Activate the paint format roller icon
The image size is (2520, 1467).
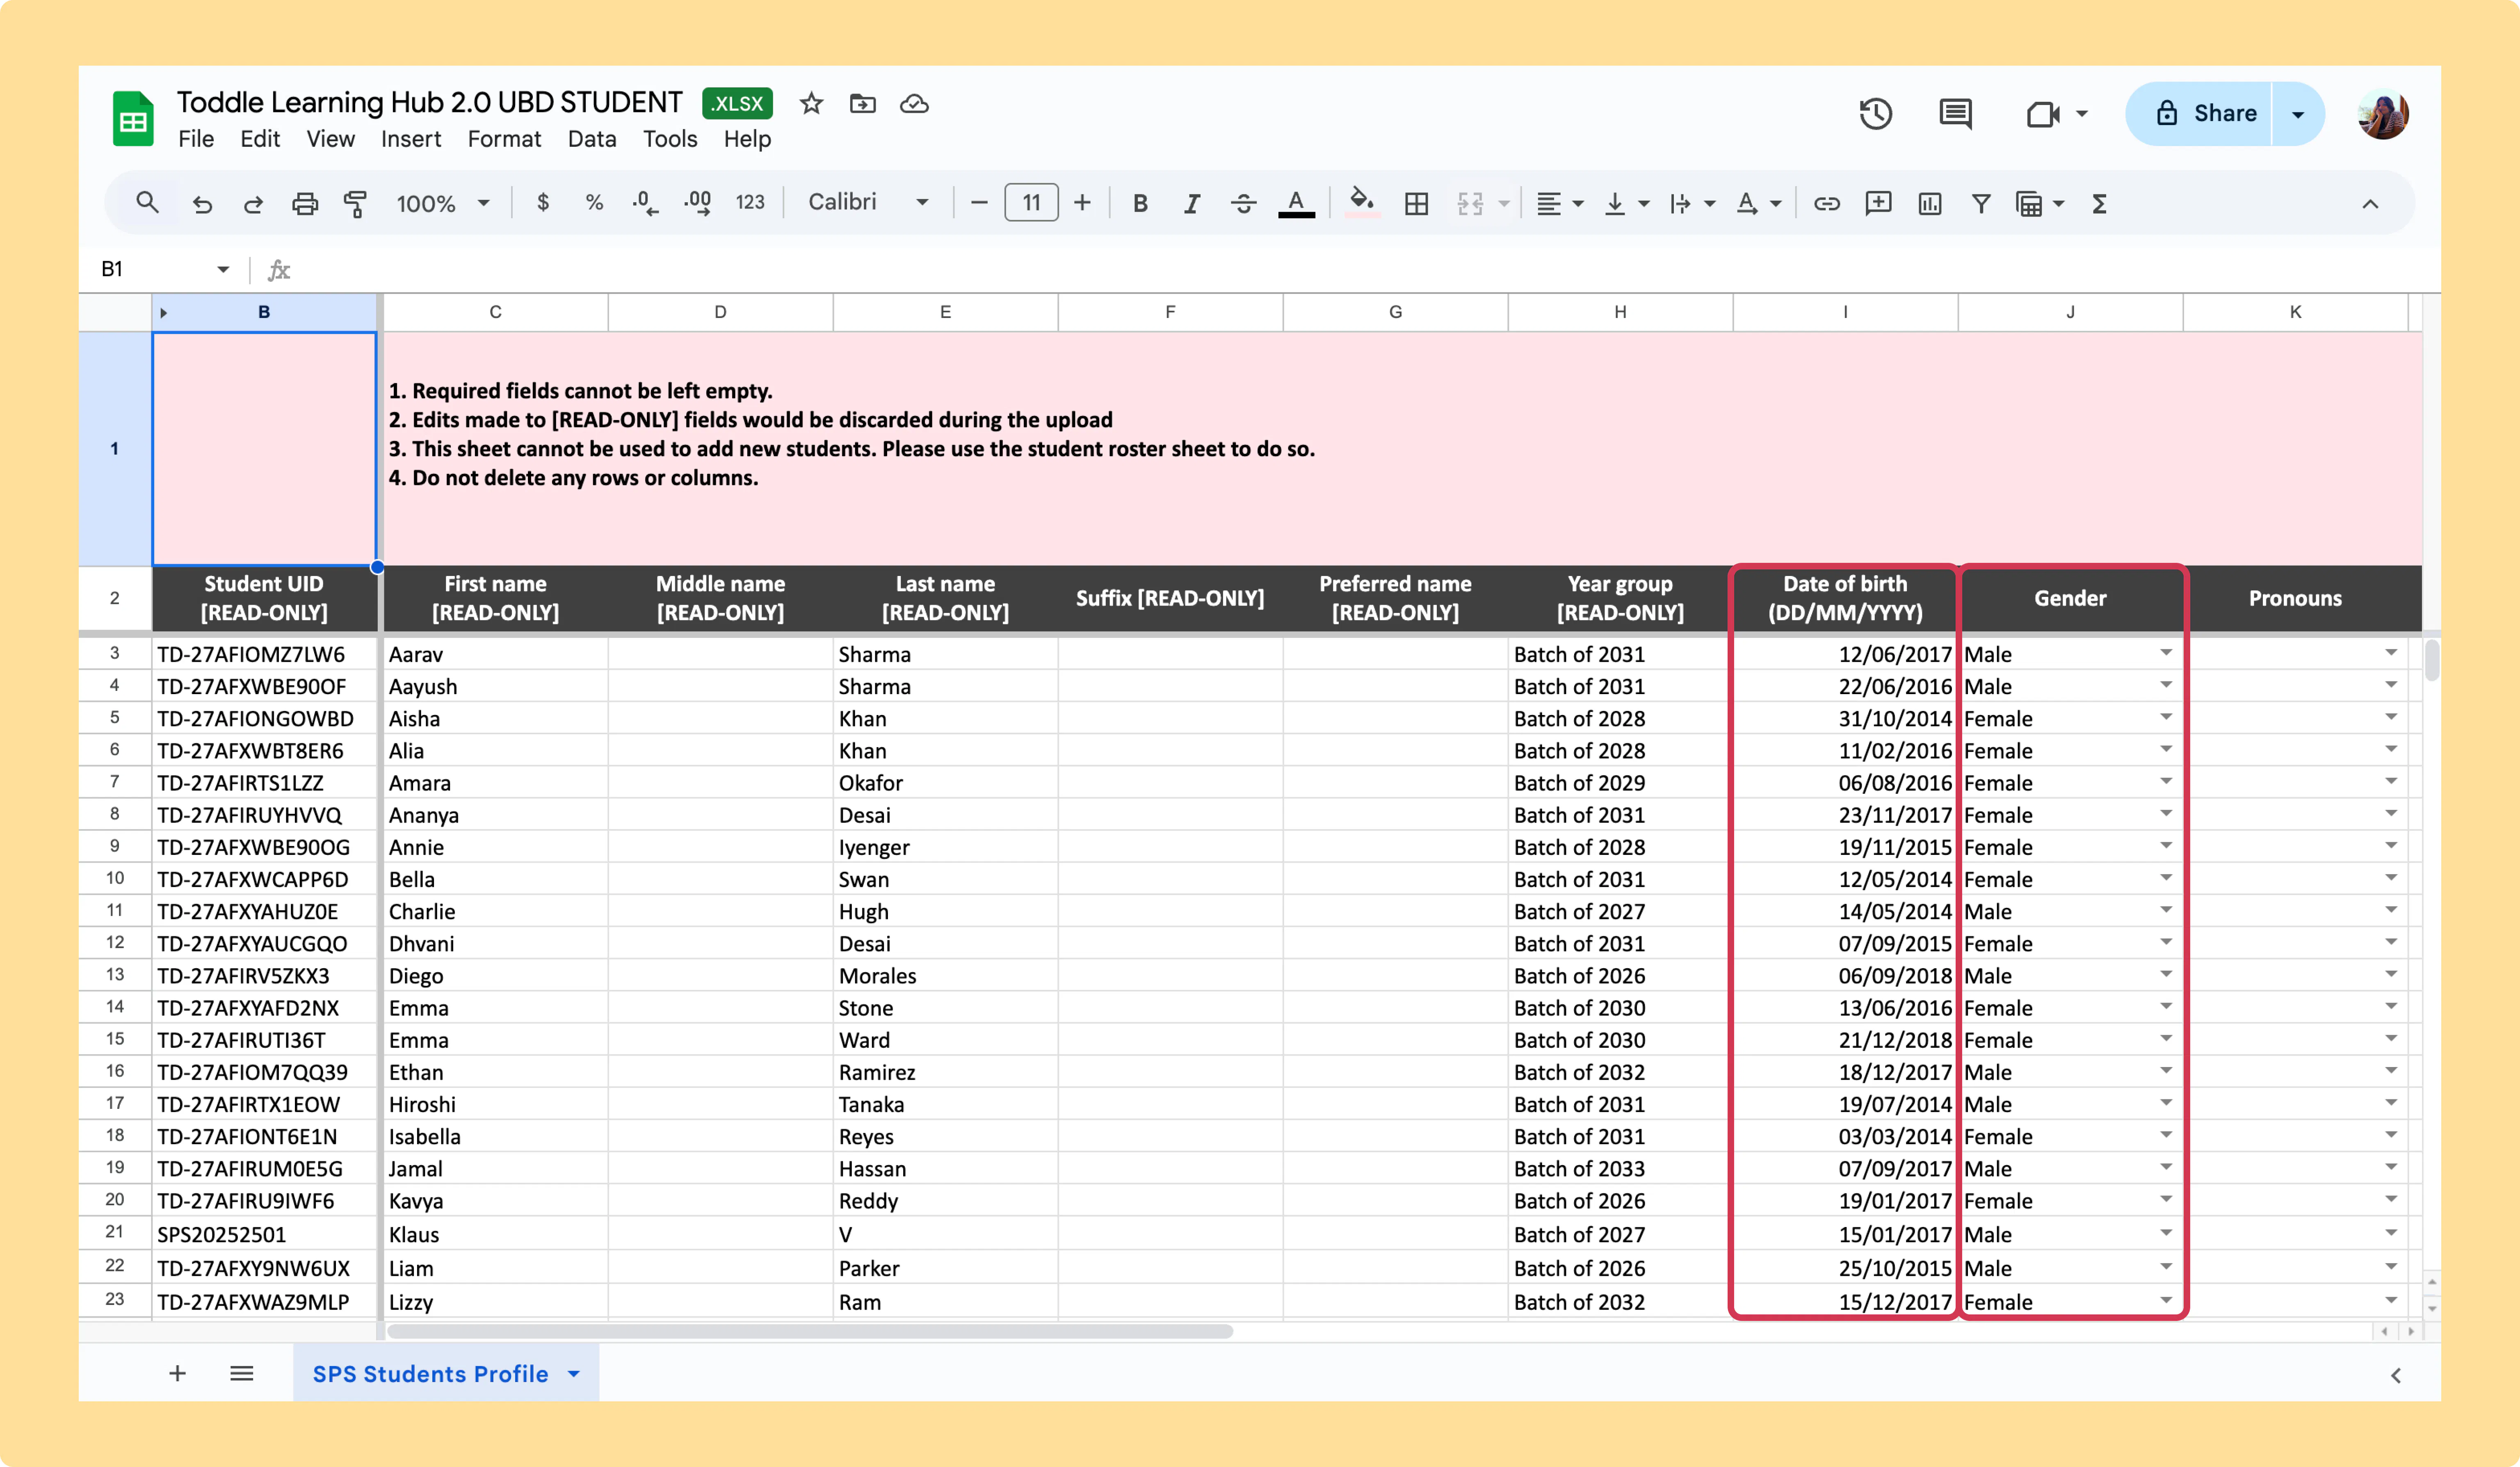click(355, 204)
